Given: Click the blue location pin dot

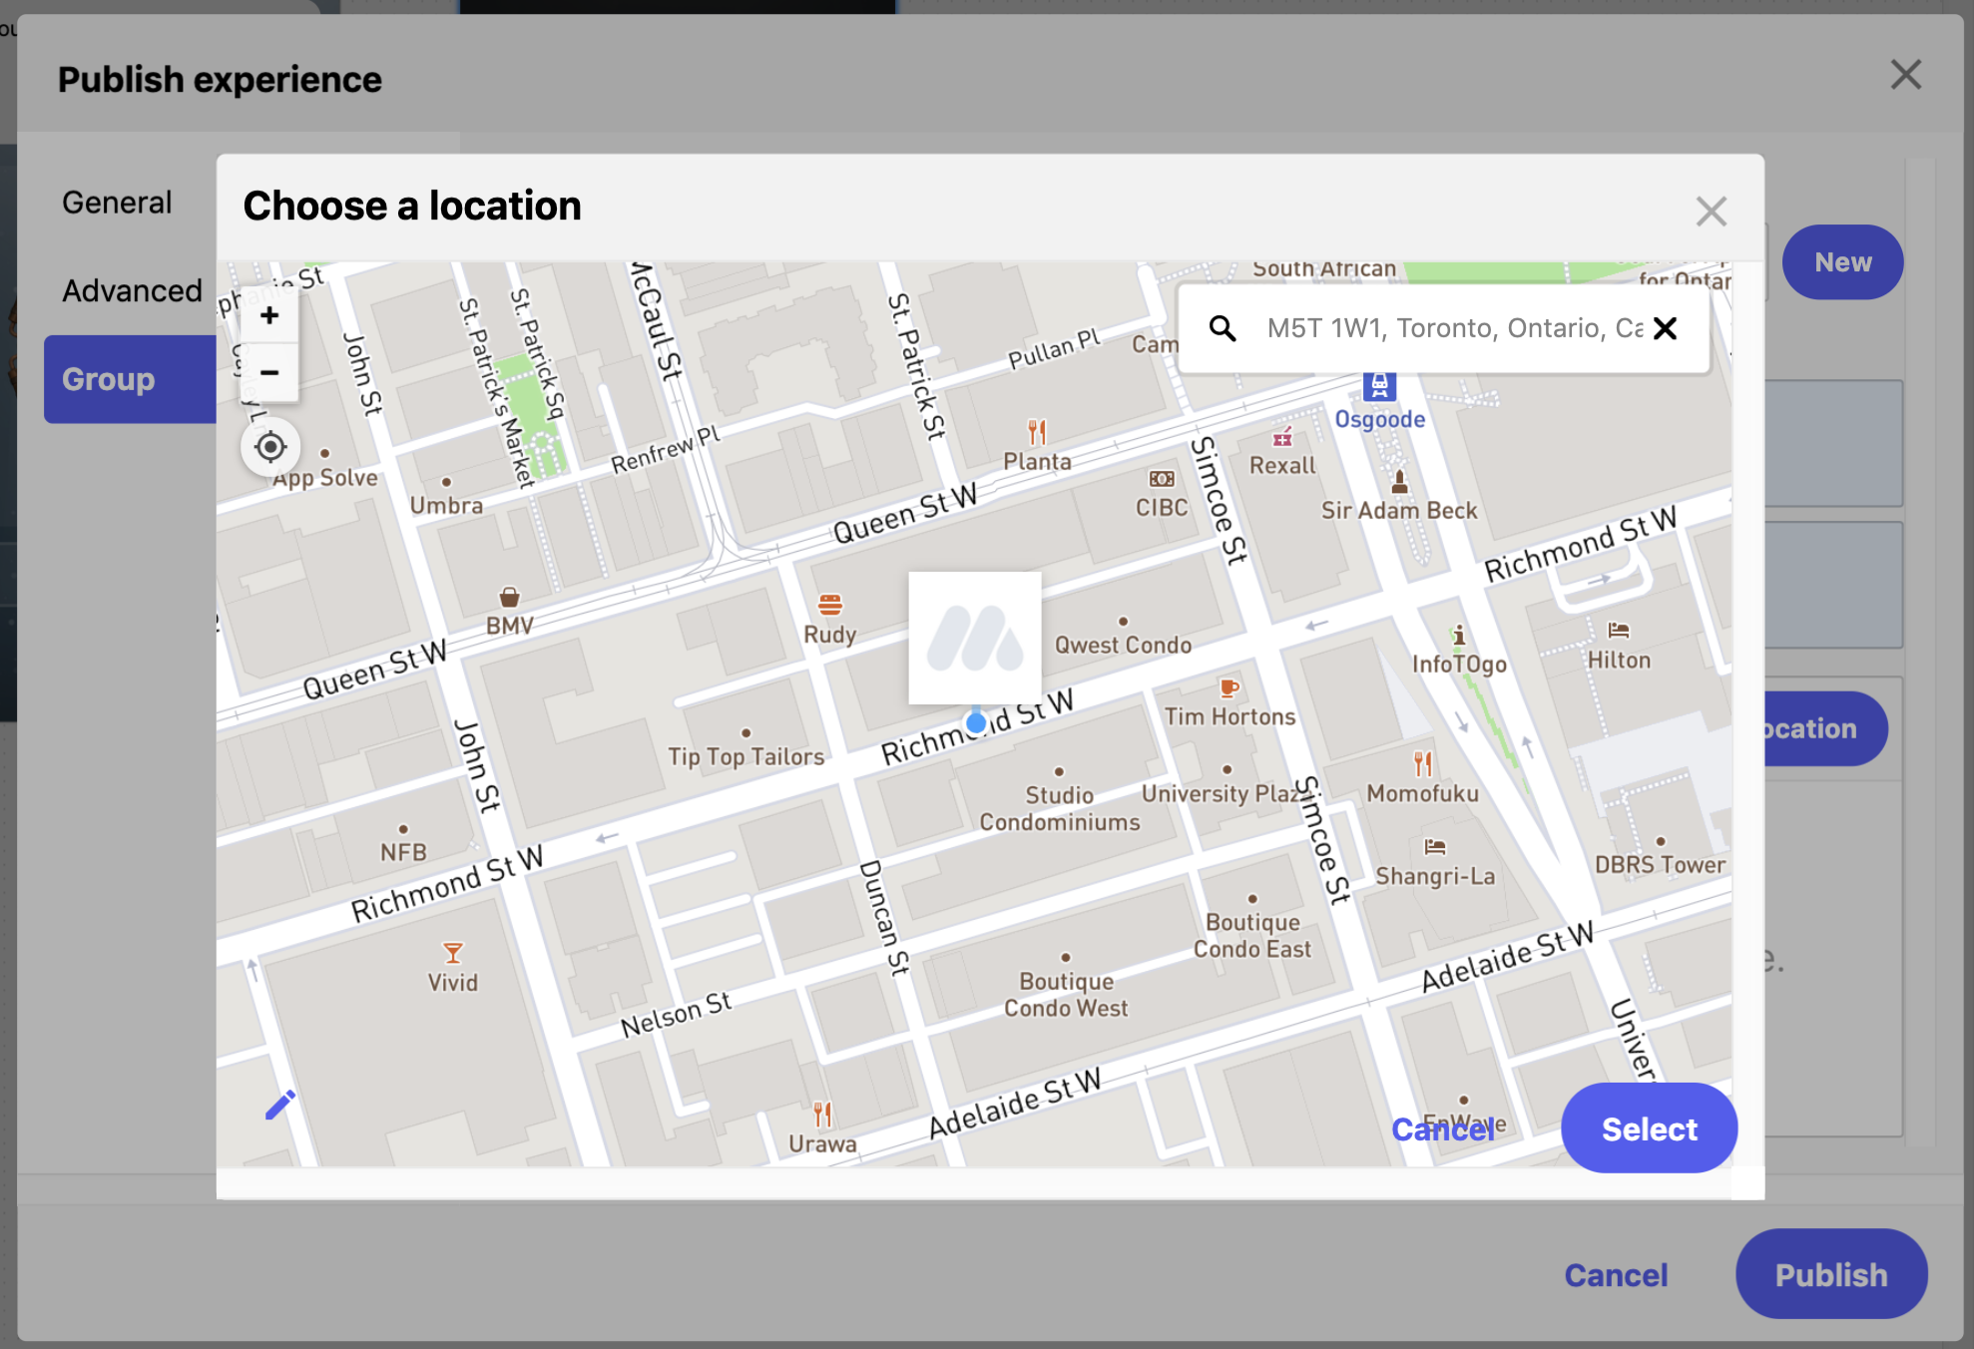Looking at the screenshot, I should [976, 721].
